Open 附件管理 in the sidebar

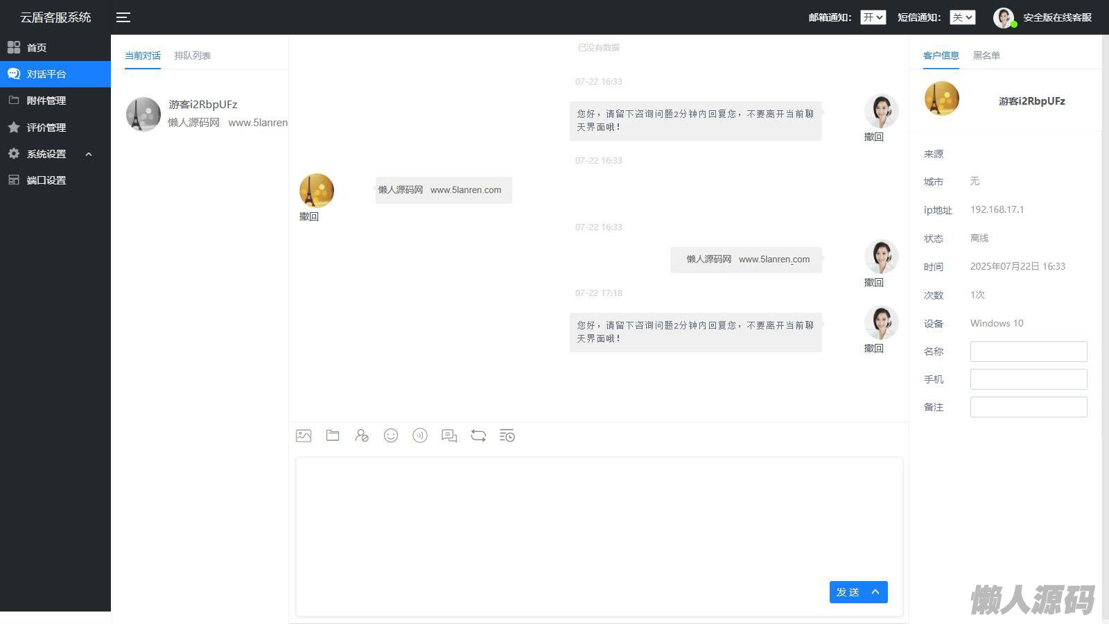[x=46, y=101]
